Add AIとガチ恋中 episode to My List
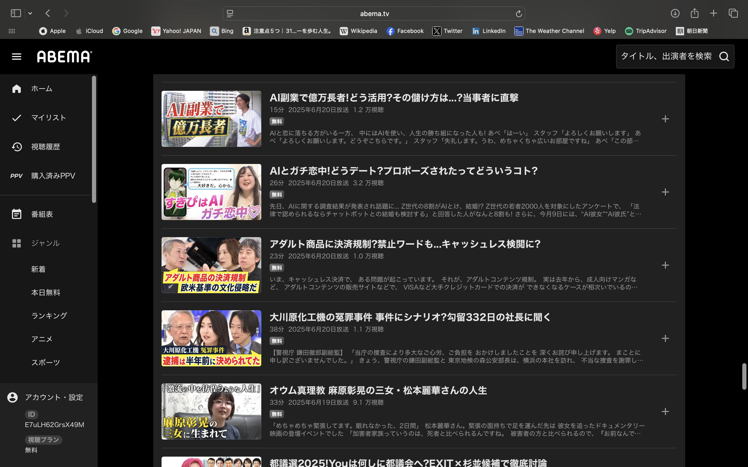Viewport: 748px width, 467px height. coord(665,192)
